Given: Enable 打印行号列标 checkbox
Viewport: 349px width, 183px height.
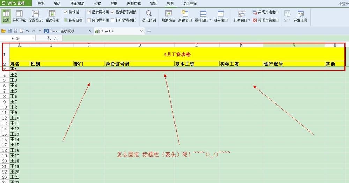Looking at the screenshot, I should [112, 20].
